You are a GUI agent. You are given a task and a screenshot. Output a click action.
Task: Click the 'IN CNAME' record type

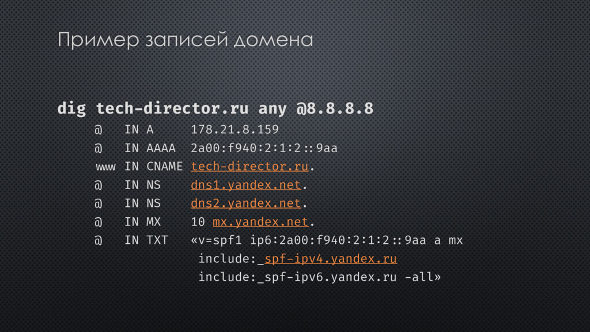click(153, 167)
